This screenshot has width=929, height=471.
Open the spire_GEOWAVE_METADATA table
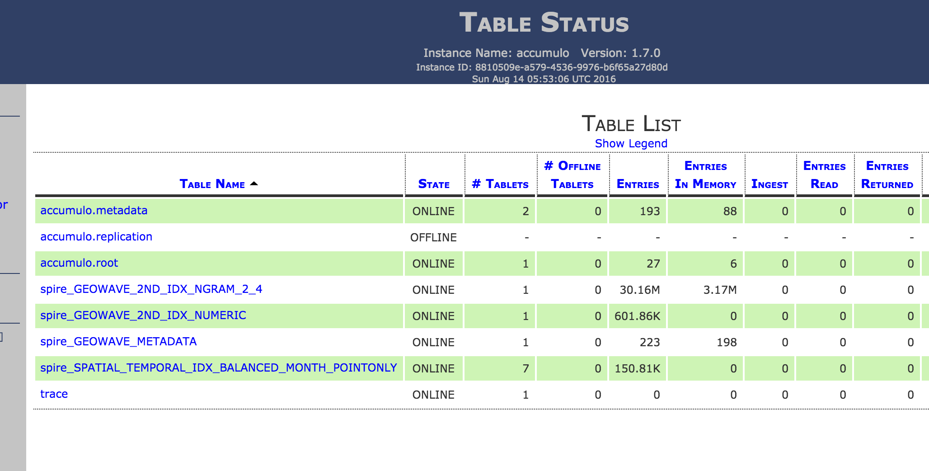(x=118, y=341)
